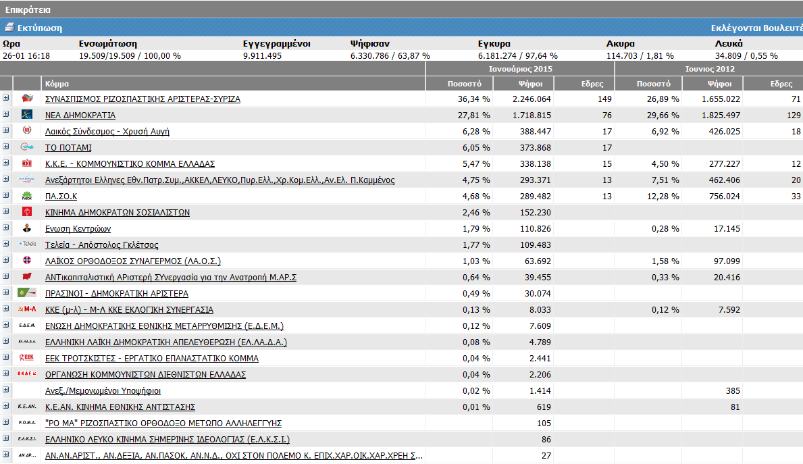Click the ΚΙΝΗΜΑ ΔΗΜΟΚΡΑΤΩΝ ΣΟΣΙΑΛΙΣΤΩΝ logo
The width and height of the screenshot is (803, 464).
pos(27,212)
